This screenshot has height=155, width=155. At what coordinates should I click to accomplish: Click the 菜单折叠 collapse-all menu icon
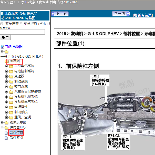click(21, 24)
